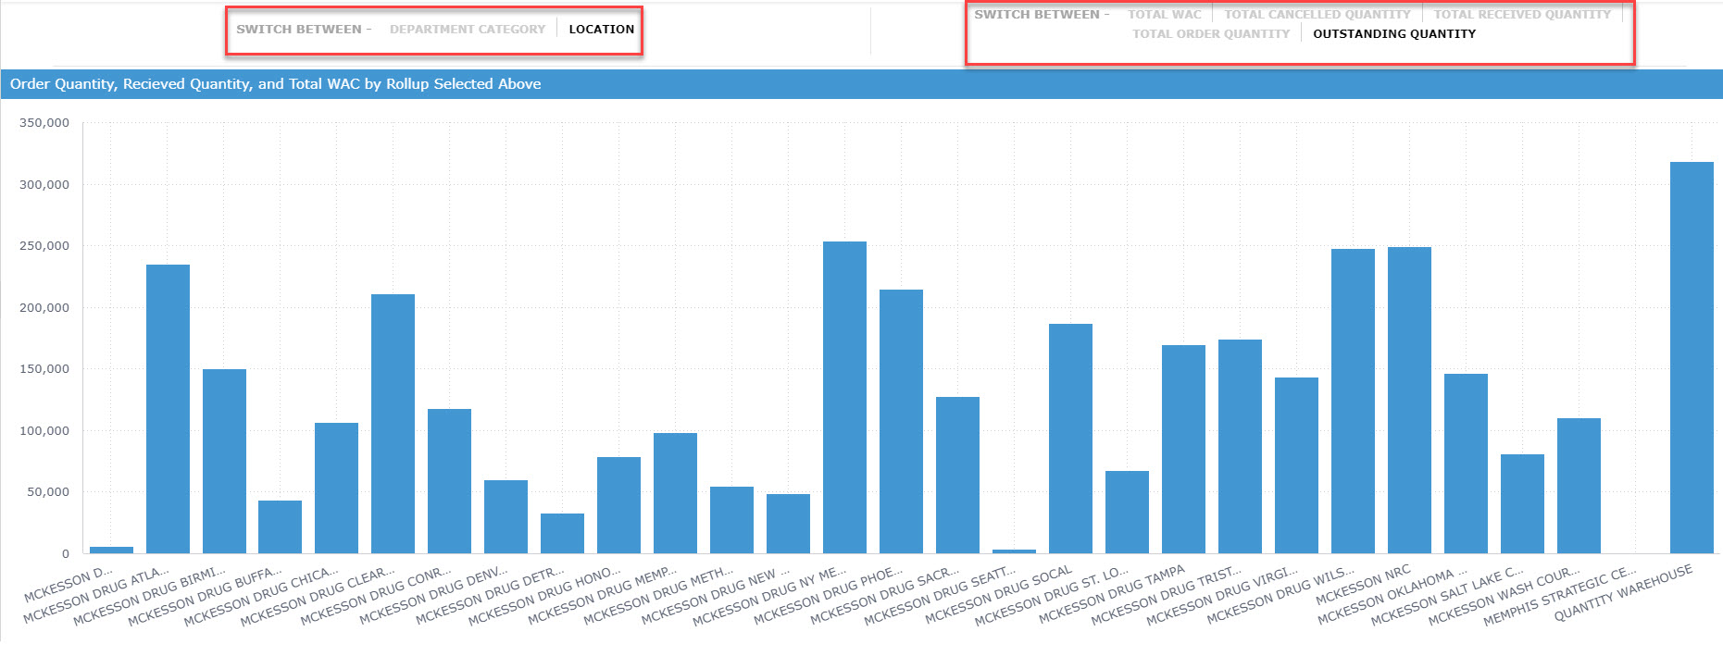Click the 300,000 y-axis value
Image resolution: width=1723 pixels, height=656 pixels.
tap(44, 185)
